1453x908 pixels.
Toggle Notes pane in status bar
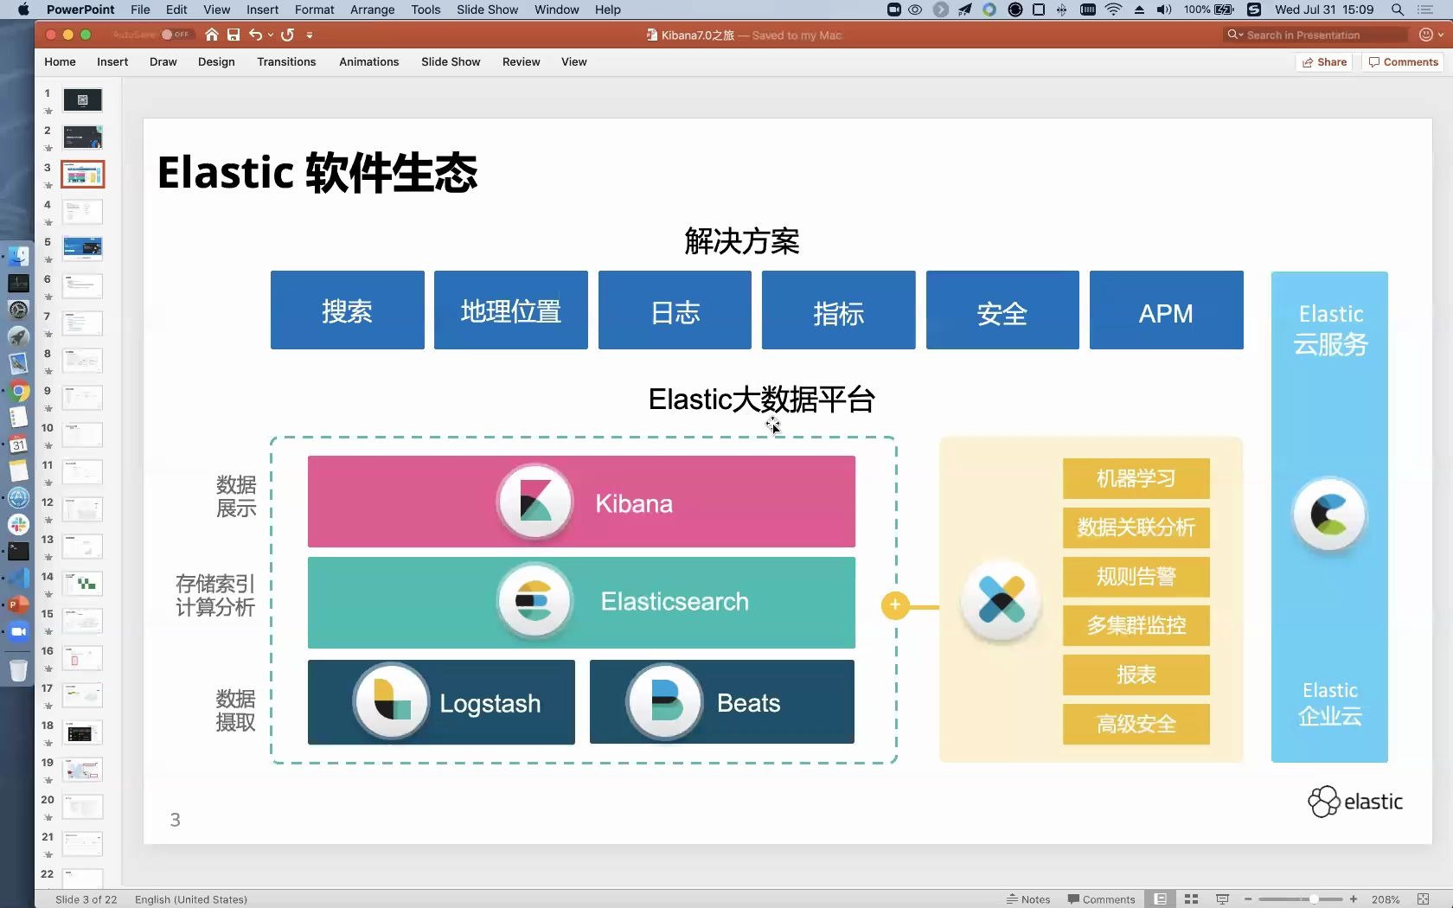[x=1028, y=899]
